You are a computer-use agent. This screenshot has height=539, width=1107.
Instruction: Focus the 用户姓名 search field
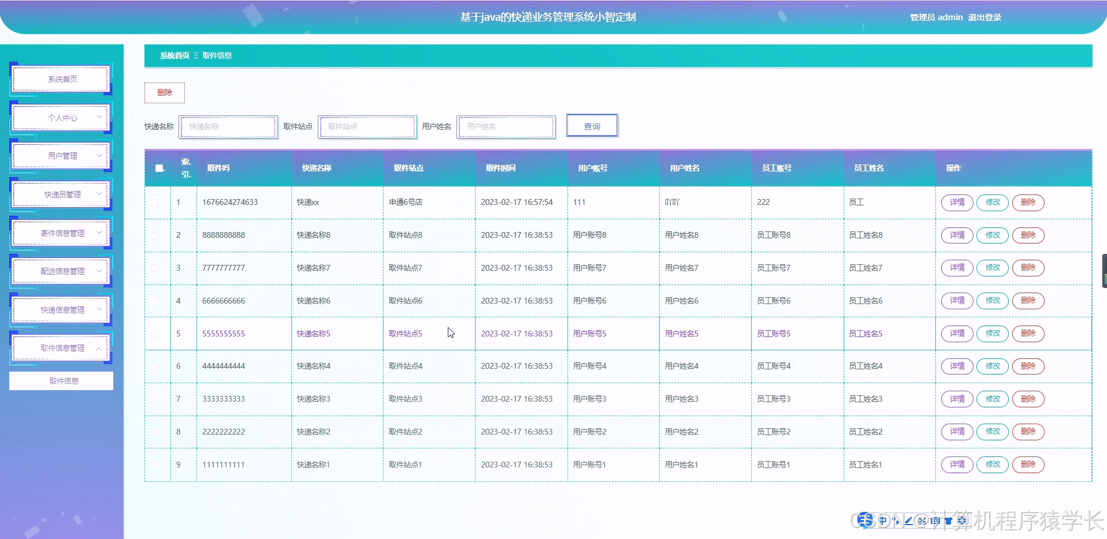506,126
